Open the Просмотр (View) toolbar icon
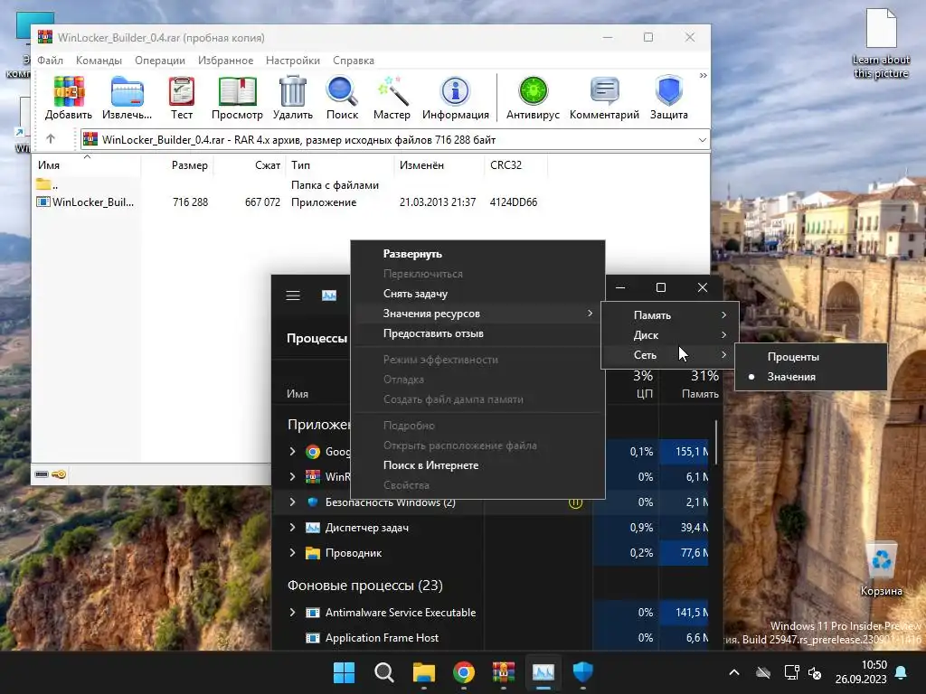The height and width of the screenshot is (694, 926). pos(237,98)
